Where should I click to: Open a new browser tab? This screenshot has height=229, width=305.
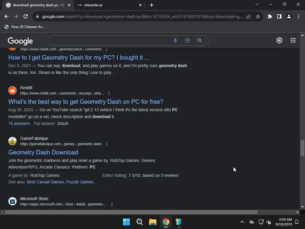(152, 5)
